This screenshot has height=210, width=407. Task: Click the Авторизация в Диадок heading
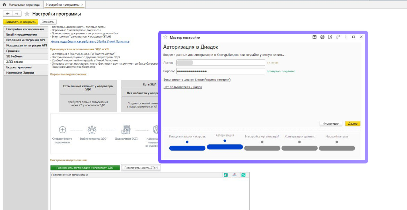pyautogui.click(x=191, y=47)
